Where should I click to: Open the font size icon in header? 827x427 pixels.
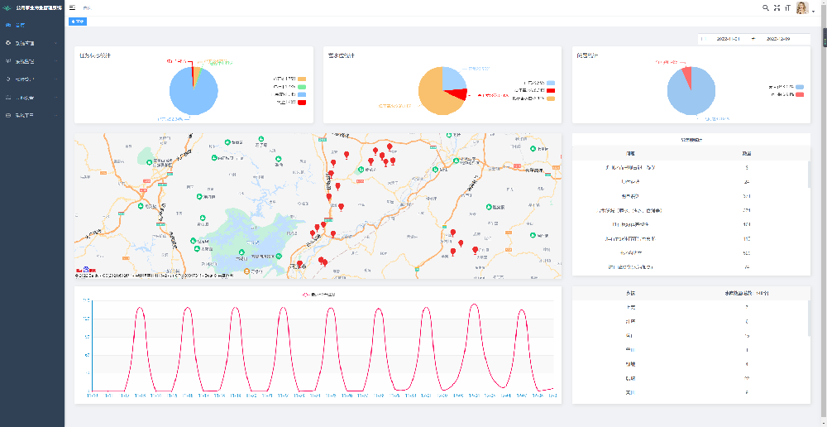tap(787, 7)
